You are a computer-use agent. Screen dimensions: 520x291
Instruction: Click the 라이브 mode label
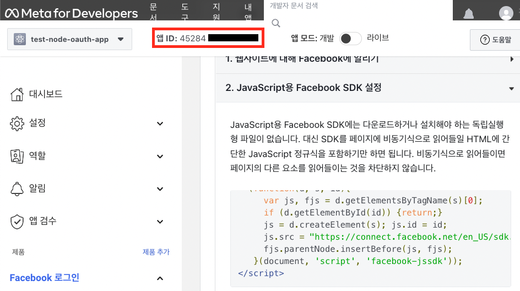click(x=378, y=37)
